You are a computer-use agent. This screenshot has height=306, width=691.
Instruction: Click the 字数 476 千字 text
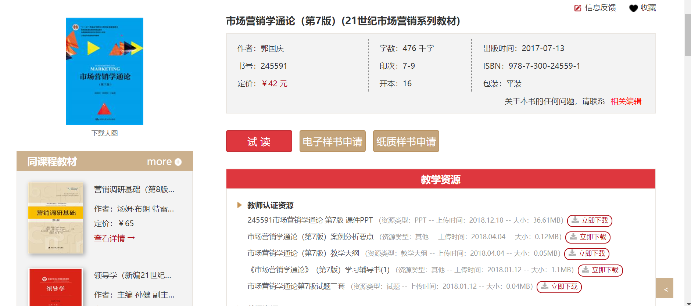pyautogui.click(x=407, y=48)
